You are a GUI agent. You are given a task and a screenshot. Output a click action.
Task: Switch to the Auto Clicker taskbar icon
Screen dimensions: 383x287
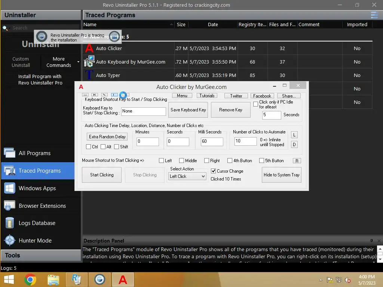coord(123,280)
